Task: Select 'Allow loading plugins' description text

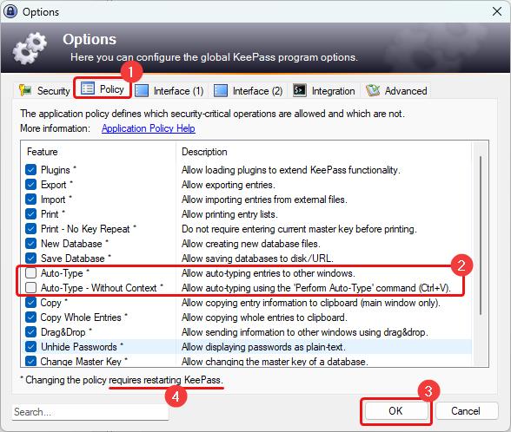Action: point(290,170)
